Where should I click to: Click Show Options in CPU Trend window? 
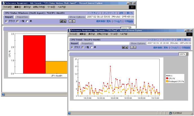click(138, 43)
